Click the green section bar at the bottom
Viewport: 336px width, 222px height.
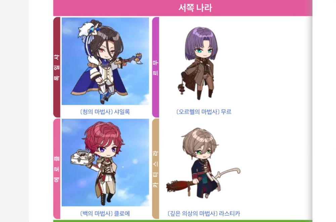coord(183,221)
